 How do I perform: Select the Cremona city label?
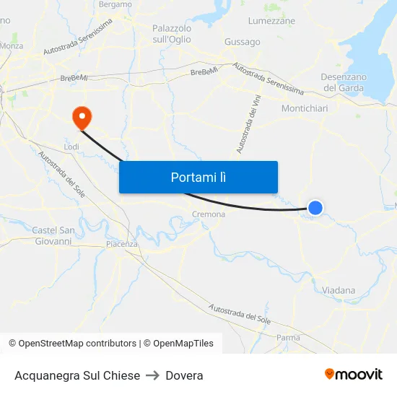pos(209,214)
